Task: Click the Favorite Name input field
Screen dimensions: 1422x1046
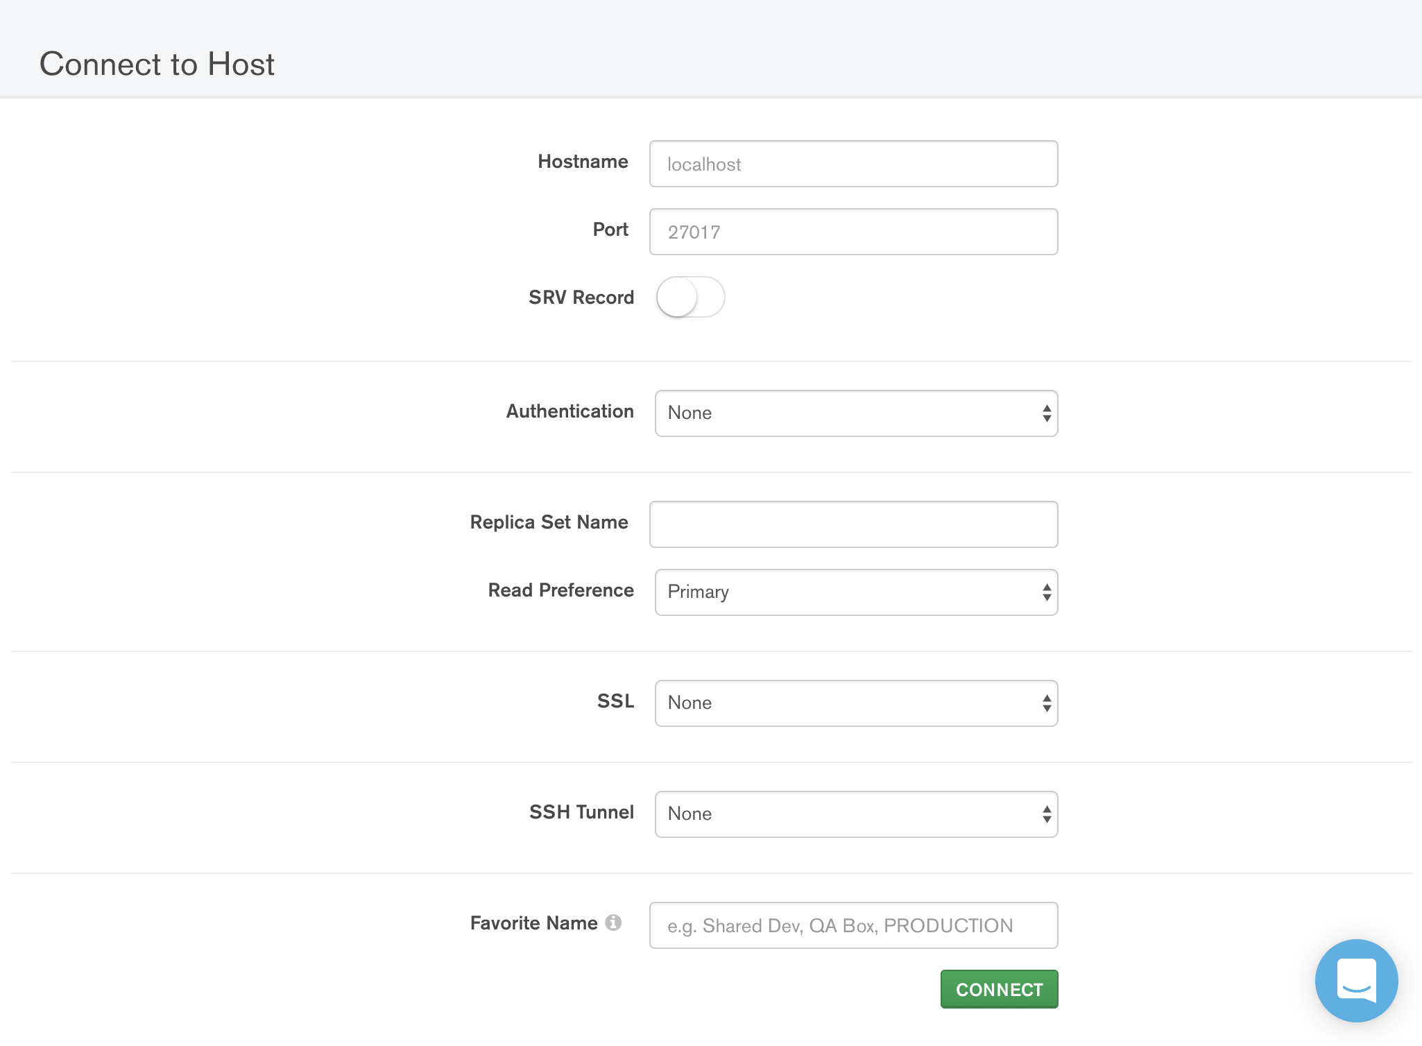Action: coord(853,925)
